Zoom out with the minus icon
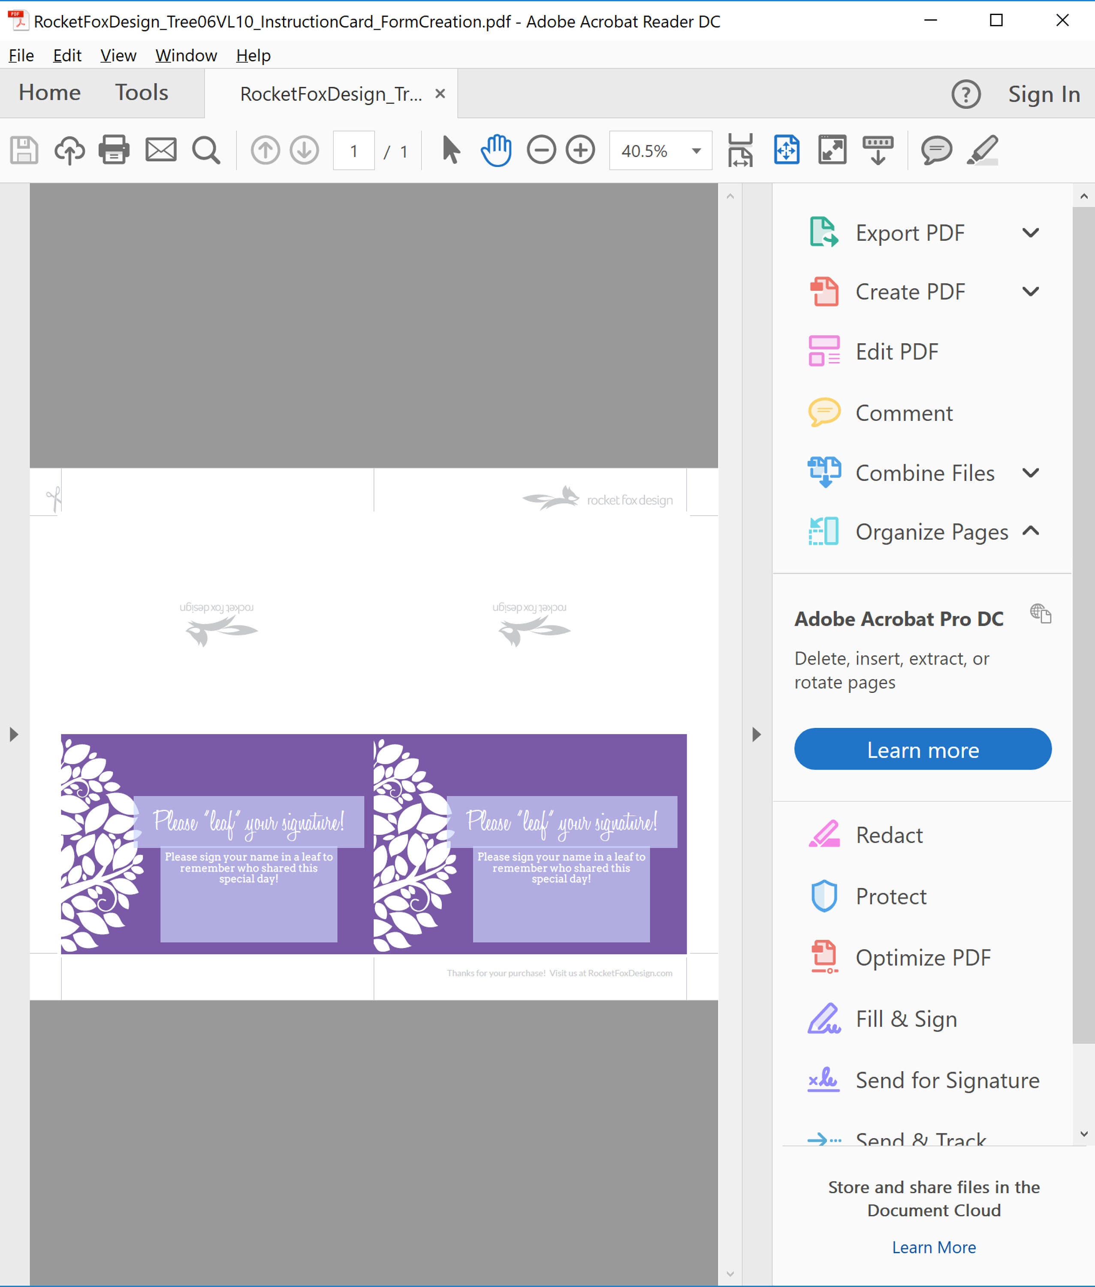Screen dimensions: 1095x1287 click(x=541, y=150)
